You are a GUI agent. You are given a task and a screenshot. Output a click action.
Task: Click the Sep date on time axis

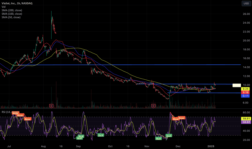78,146
